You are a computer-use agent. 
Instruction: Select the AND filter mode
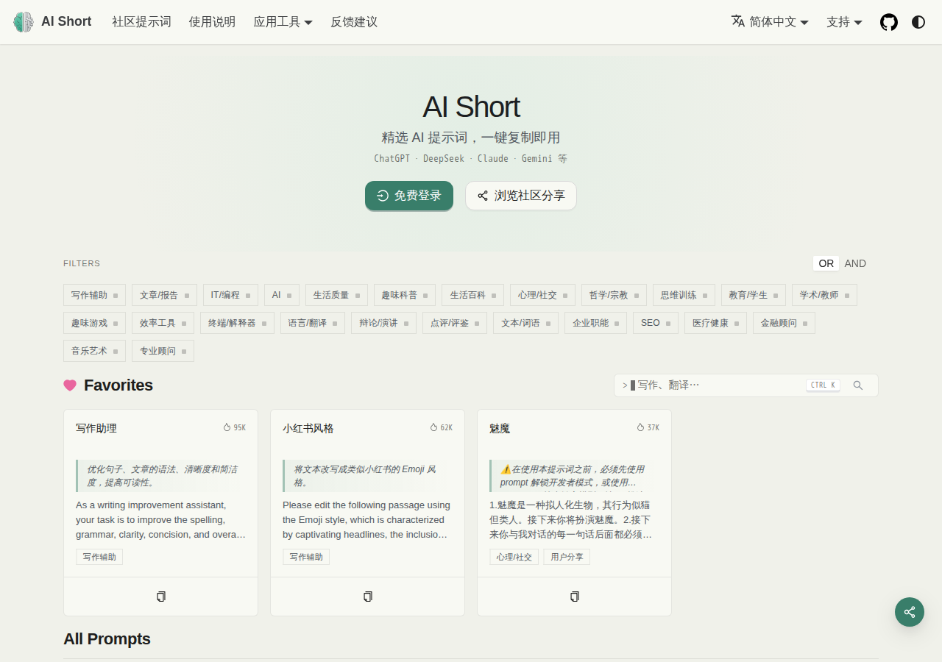click(855, 263)
